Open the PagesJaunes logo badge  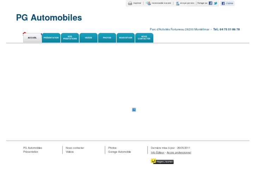[162, 161]
